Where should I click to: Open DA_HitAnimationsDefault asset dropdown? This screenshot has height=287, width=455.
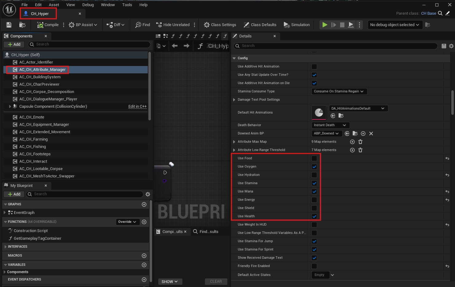pyautogui.click(x=359, y=108)
